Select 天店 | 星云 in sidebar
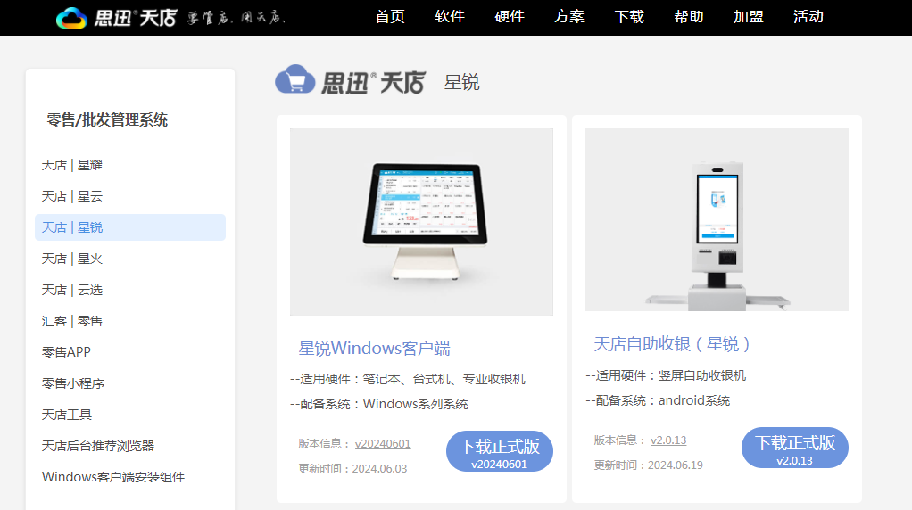This screenshot has width=912, height=510. [x=72, y=196]
